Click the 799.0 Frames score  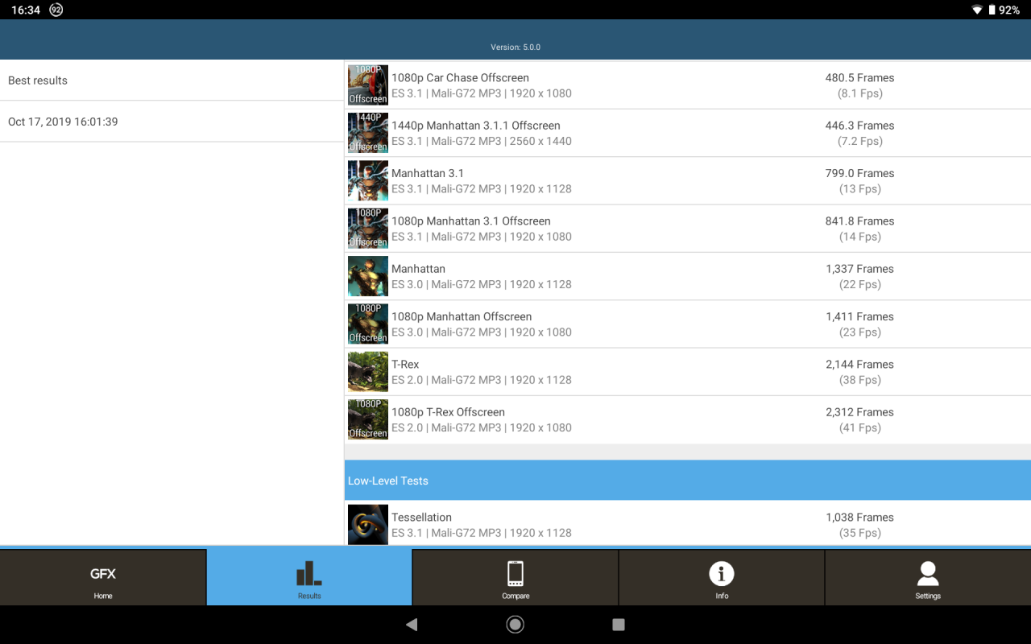point(859,173)
